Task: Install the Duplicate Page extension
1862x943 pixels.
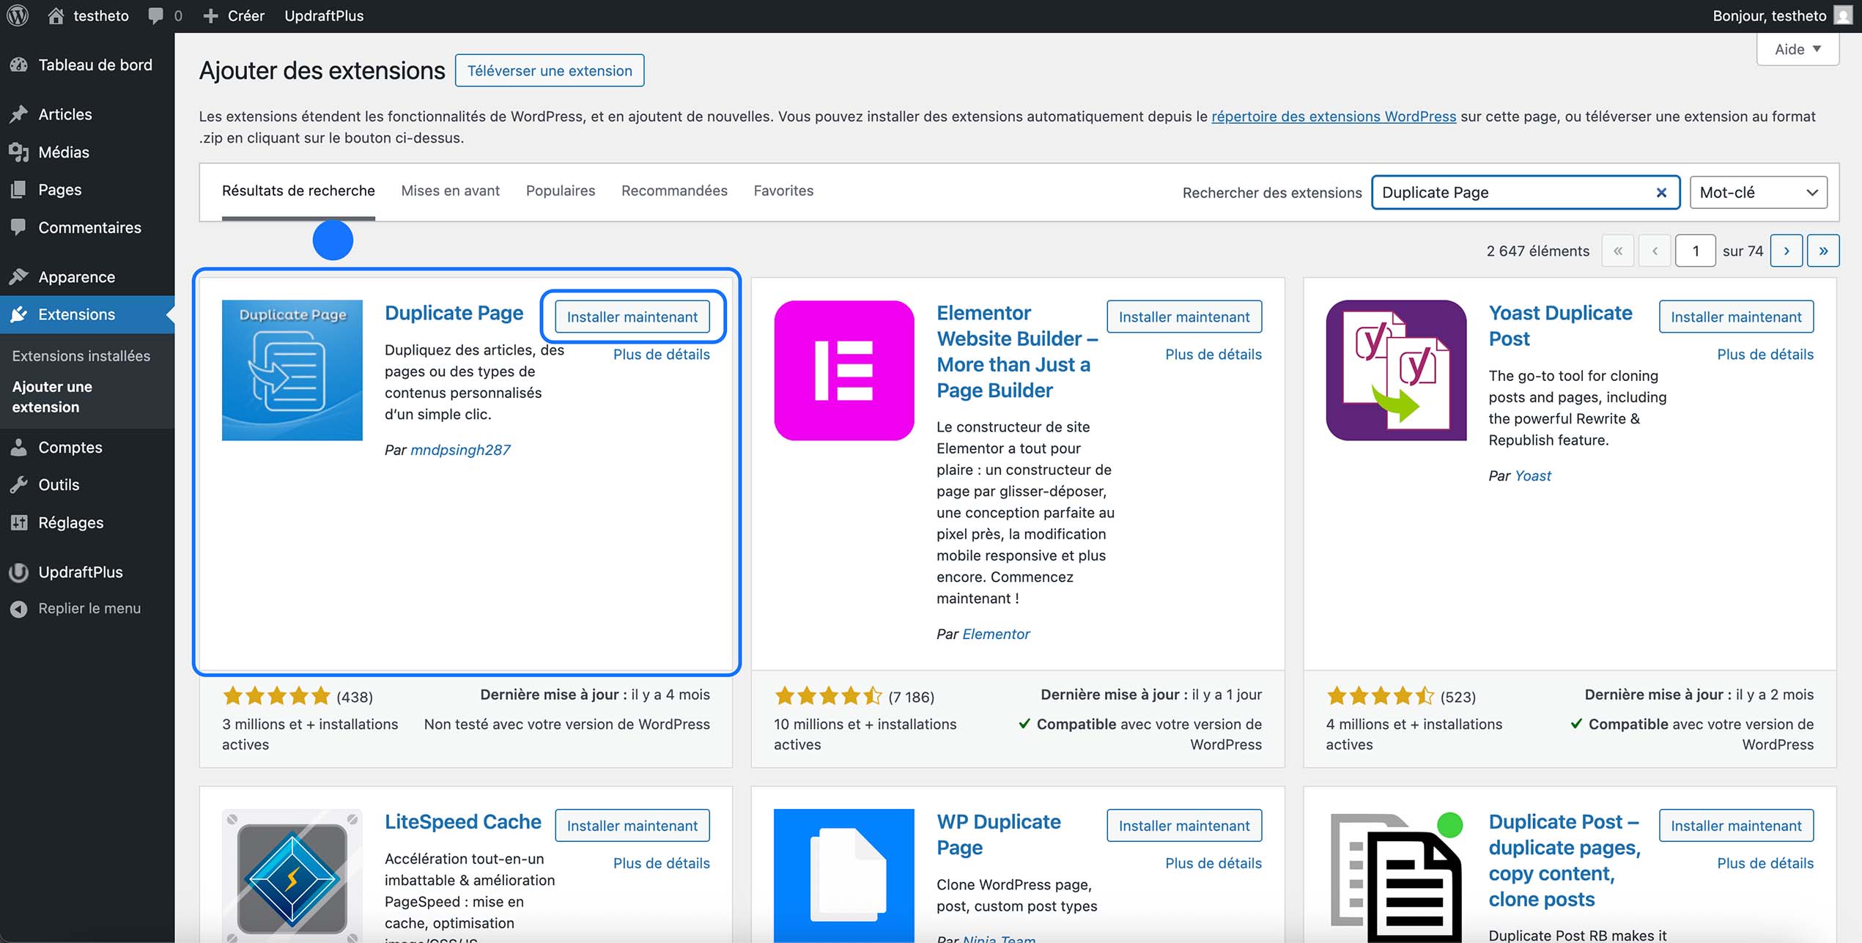Action: pyautogui.click(x=632, y=317)
